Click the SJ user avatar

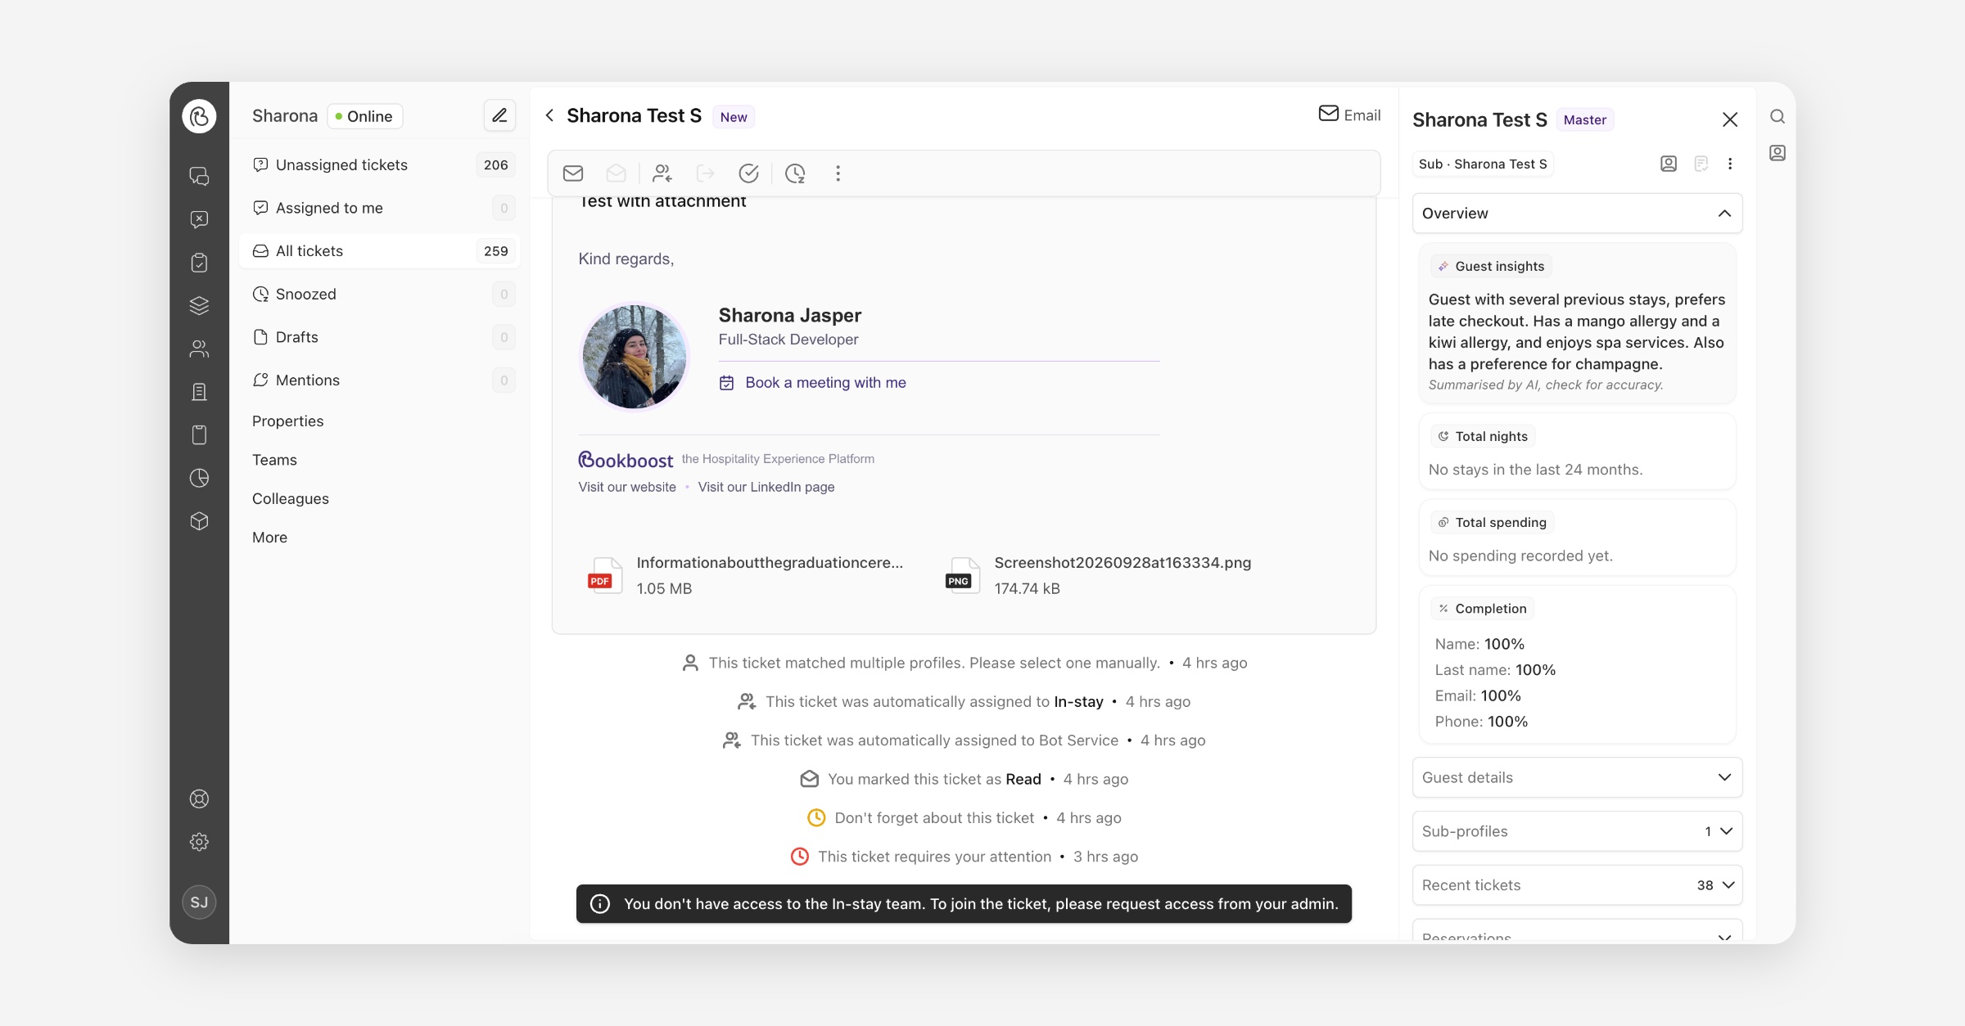click(199, 902)
